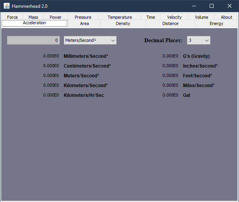Click the Meters/Second² result value
Viewport: 239px width, 202px height.
51,75
